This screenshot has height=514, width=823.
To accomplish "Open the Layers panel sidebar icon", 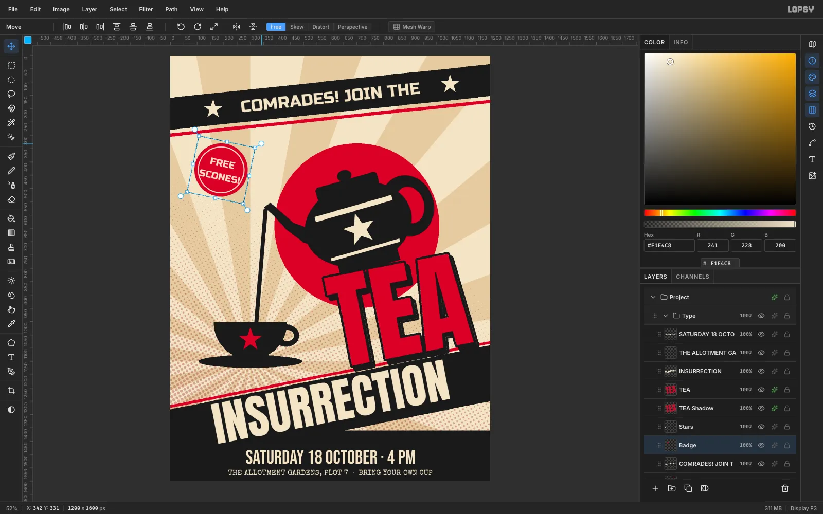I will pyautogui.click(x=812, y=94).
